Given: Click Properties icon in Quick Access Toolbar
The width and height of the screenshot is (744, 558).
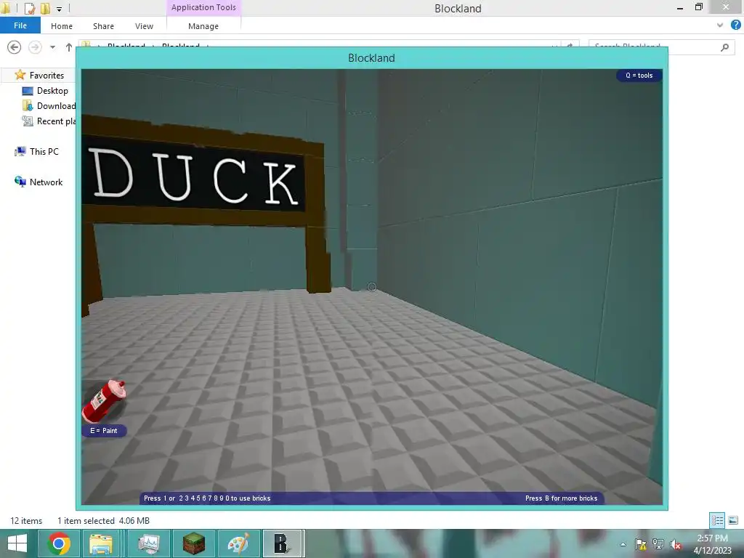Looking at the screenshot, I should click(29, 8).
